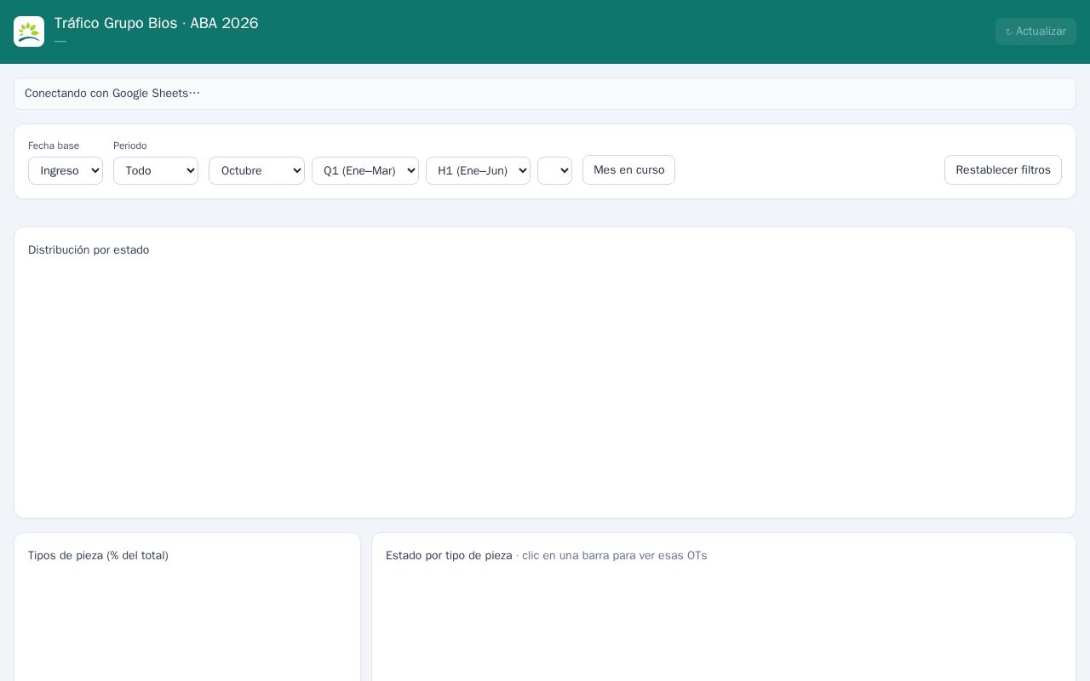Open the empty dropdown beside H1

554,170
